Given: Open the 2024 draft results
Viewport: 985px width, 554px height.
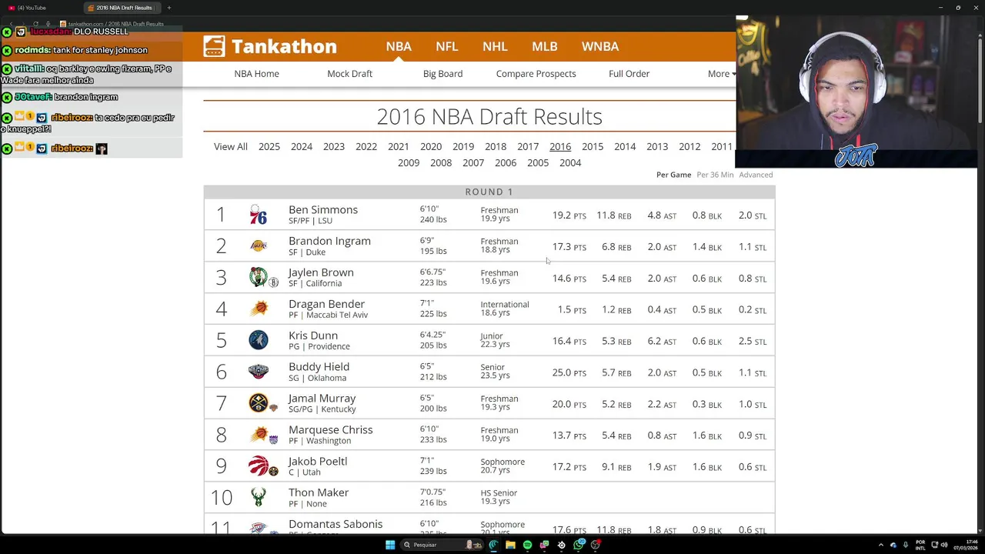Looking at the screenshot, I should click(x=302, y=147).
